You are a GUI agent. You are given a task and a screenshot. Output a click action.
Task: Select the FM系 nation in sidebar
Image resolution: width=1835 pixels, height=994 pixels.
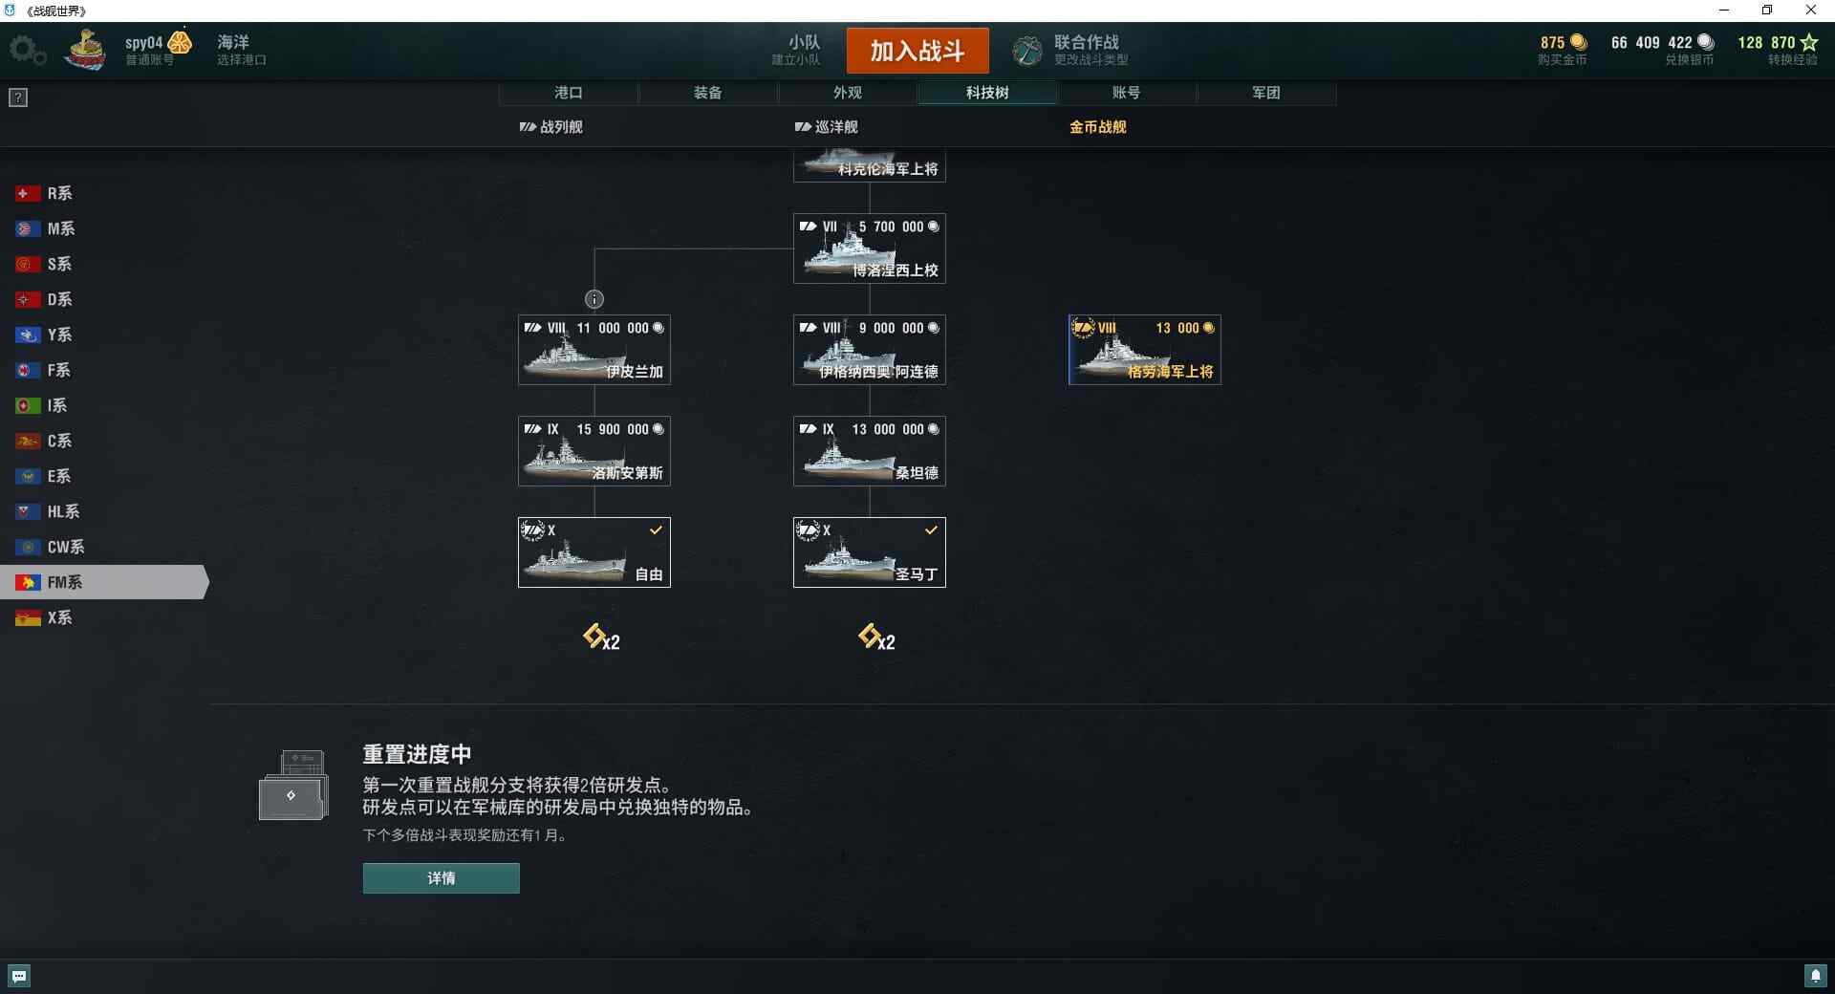coord(103,582)
